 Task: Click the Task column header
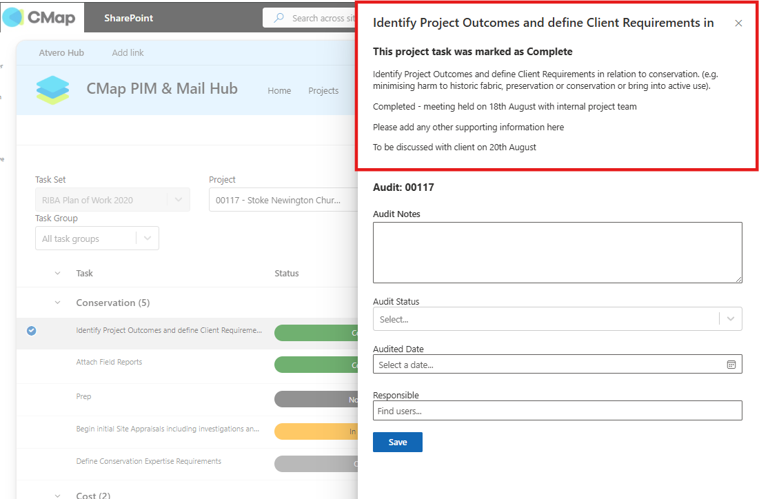(84, 273)
